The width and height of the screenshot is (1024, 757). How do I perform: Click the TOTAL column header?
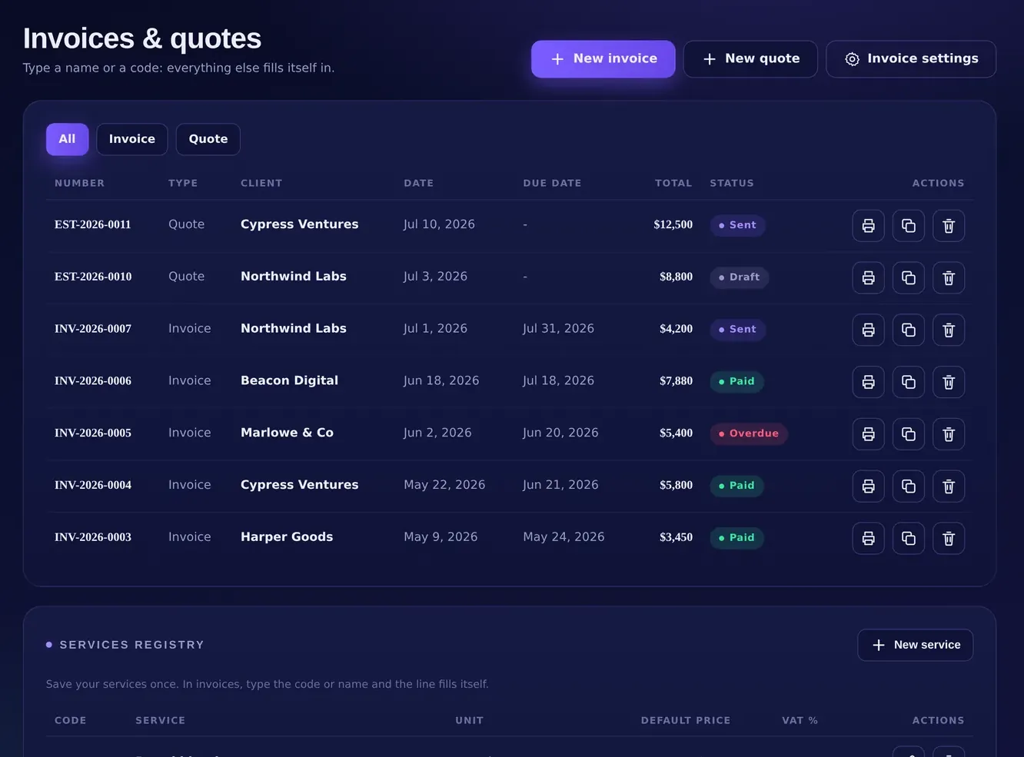click(x=673, y=183)
